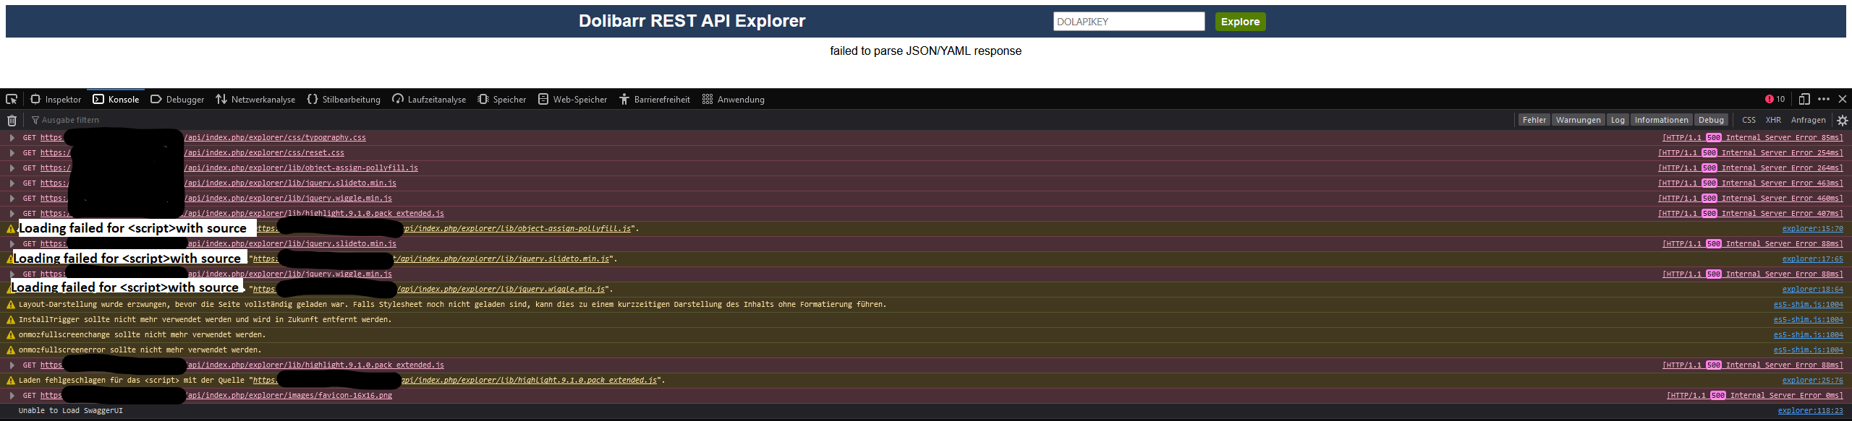1852x421 pixels.
Task: Click the 'InstallTrigger sollte nicht mehr verwendet' warning message
Action: [x=205, y=319]
